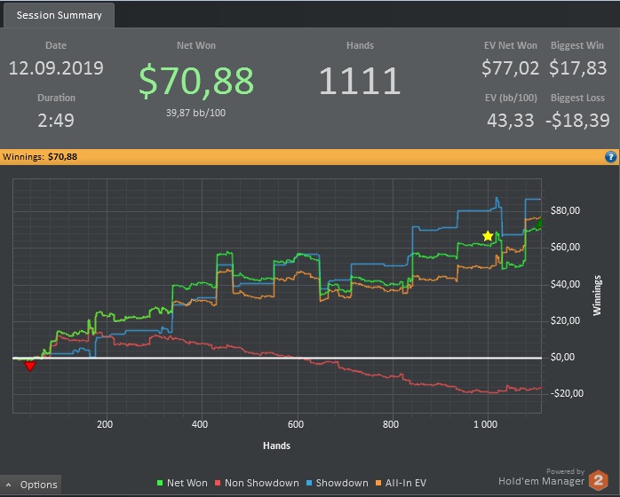The width and height of the screenshot is (620, 497).
Task: Click the Winnings: $70,88 orange bar label
Action: (x=40, y=157)
